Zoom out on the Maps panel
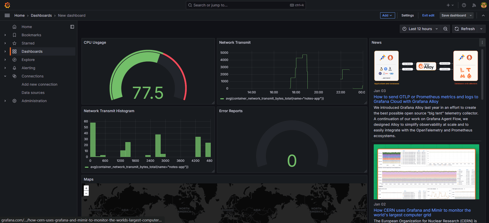 (86, 193)
